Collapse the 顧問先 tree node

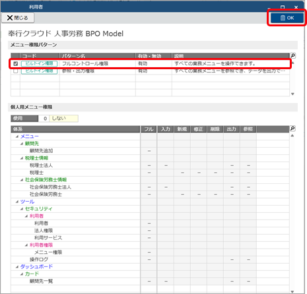coord(22,144)
